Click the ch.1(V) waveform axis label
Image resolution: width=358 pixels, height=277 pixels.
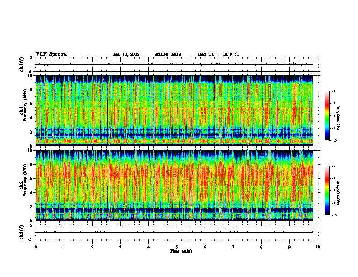point(21,64)
